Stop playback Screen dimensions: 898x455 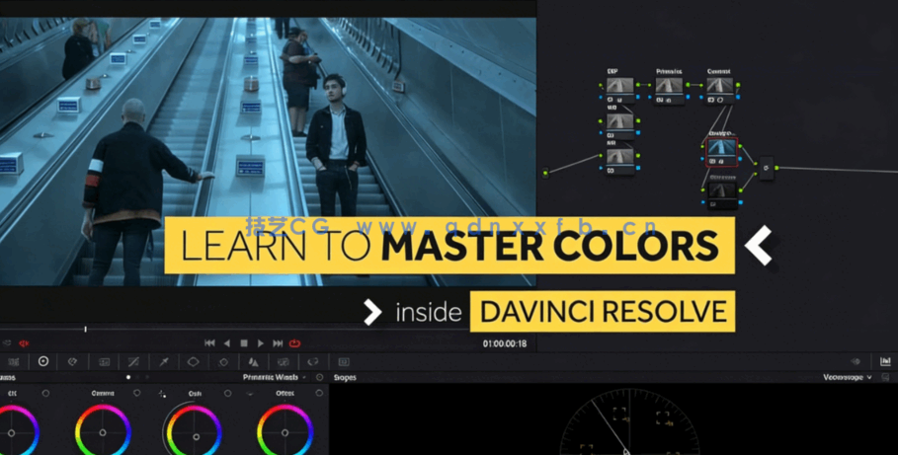[x=244, y=343]
